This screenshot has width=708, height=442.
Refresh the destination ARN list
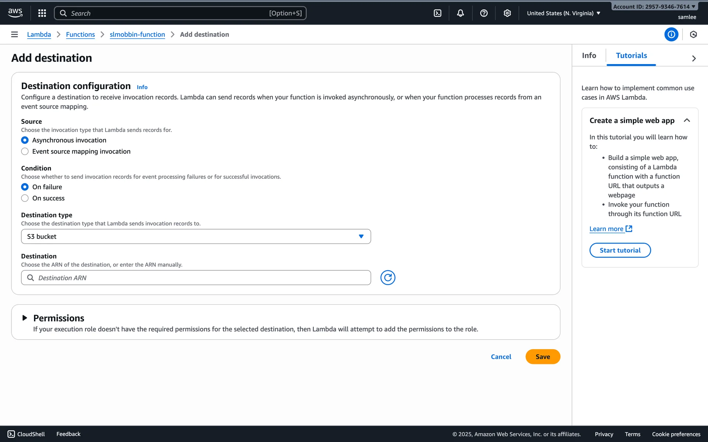click(388, 278)
